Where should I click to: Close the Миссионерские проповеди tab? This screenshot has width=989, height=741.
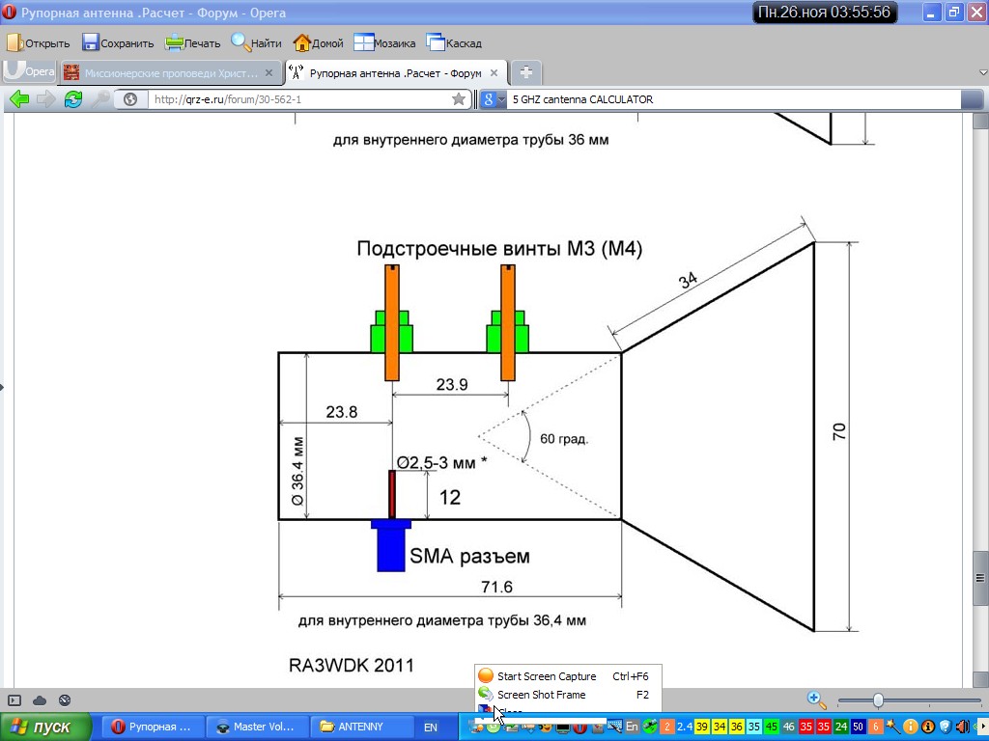point(268,73)
